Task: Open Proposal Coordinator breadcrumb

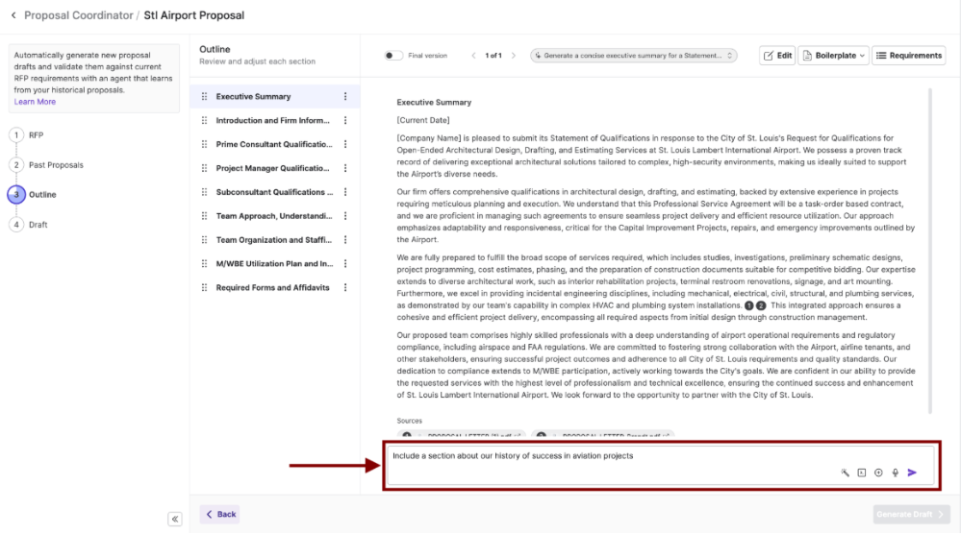Action: point(79,15)
